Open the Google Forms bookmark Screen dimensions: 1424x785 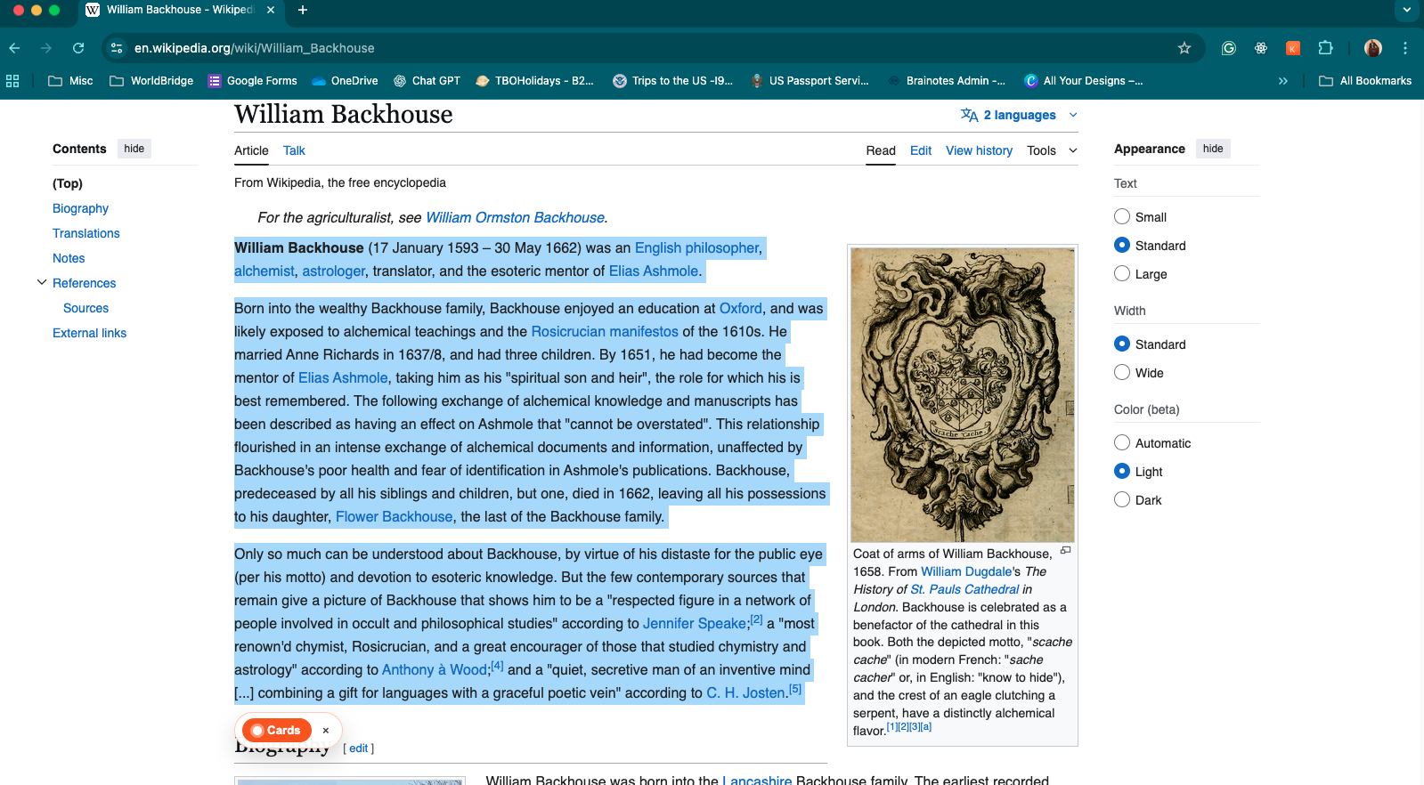point(253,81)
